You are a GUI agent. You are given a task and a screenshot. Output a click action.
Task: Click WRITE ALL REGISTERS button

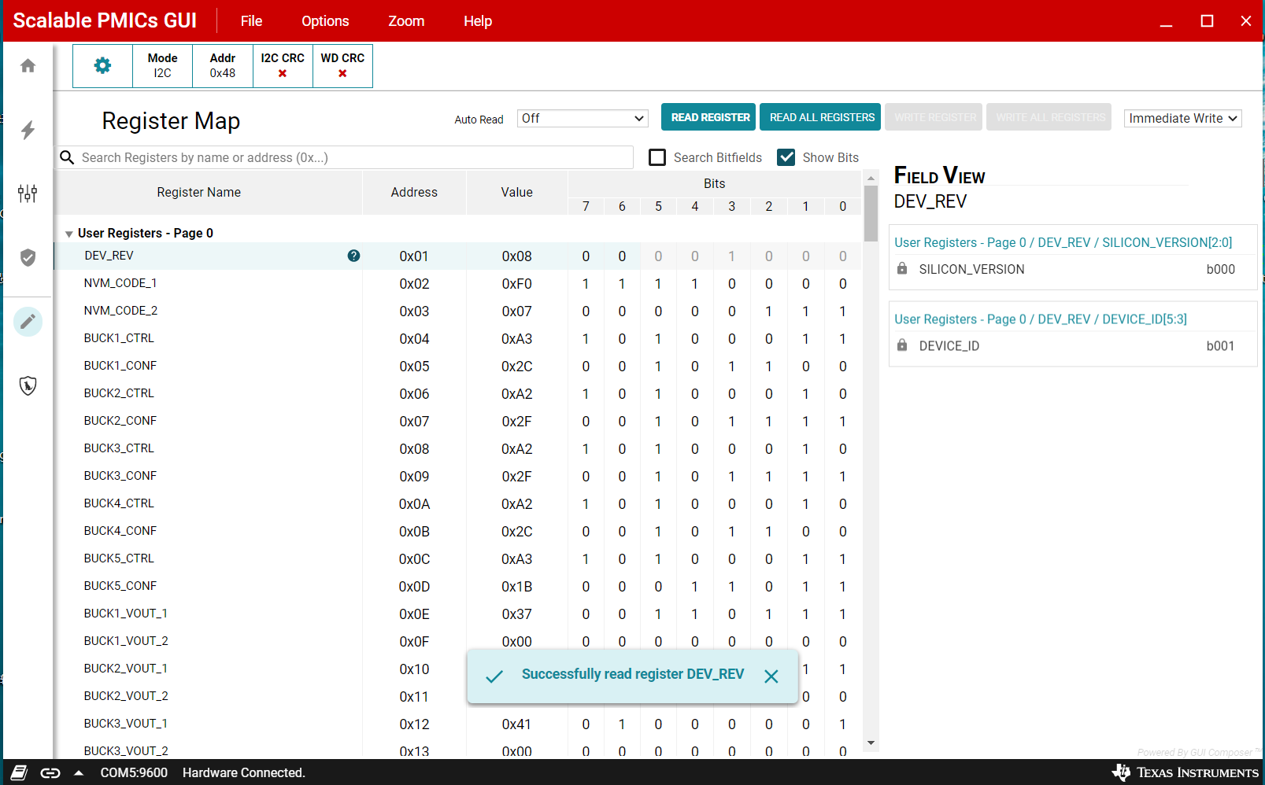pos(1049,117)
